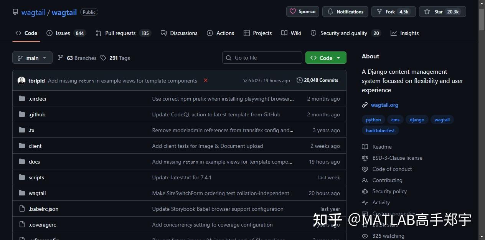Click the failed checks red X icon
The width and height of the screenshot is (485, 240).
206,80
